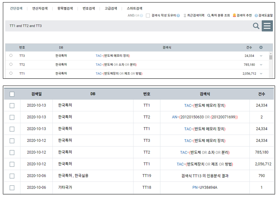279x198 pixels.
Task: Click the magnifier search icon
Action: pos(256,26)
